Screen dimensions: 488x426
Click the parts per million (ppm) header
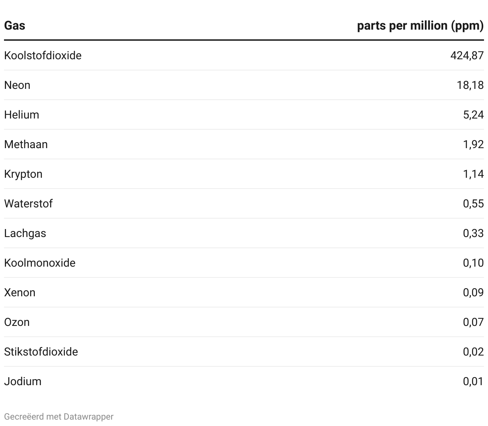tap(420, 26)
